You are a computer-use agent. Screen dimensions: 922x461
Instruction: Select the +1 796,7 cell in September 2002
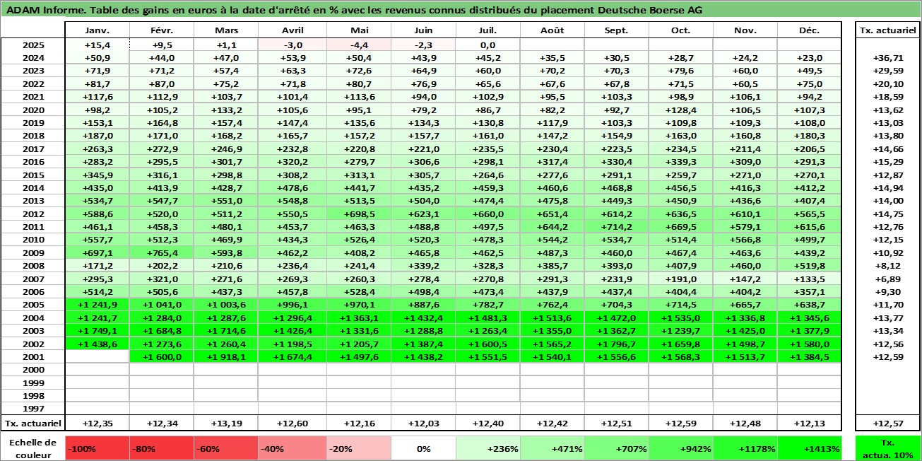pos(617,344)
